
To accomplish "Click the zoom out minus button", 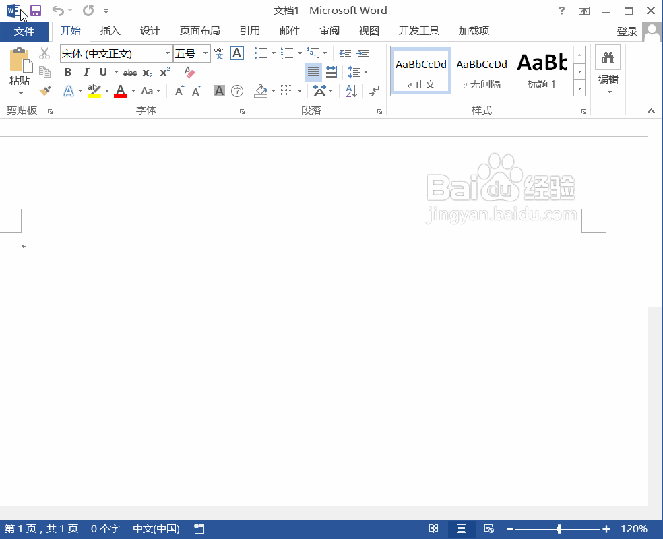I will click(x=509, y=528).
